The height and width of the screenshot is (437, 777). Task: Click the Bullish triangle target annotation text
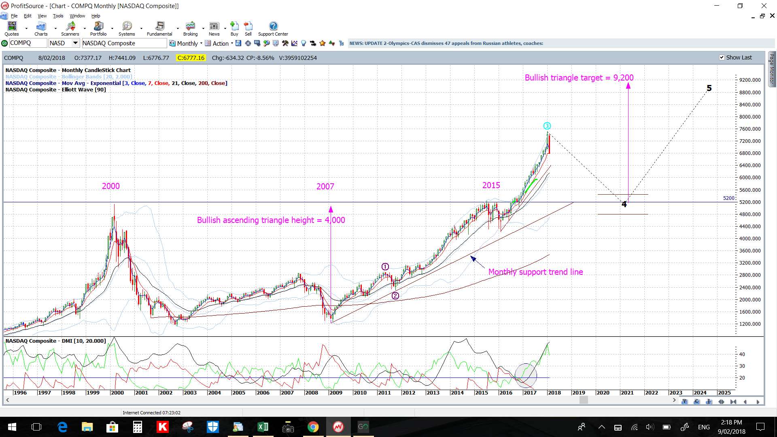(579, 78)
